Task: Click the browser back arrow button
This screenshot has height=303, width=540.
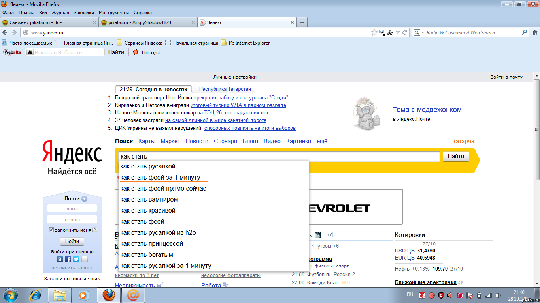Action: (5, 32)
